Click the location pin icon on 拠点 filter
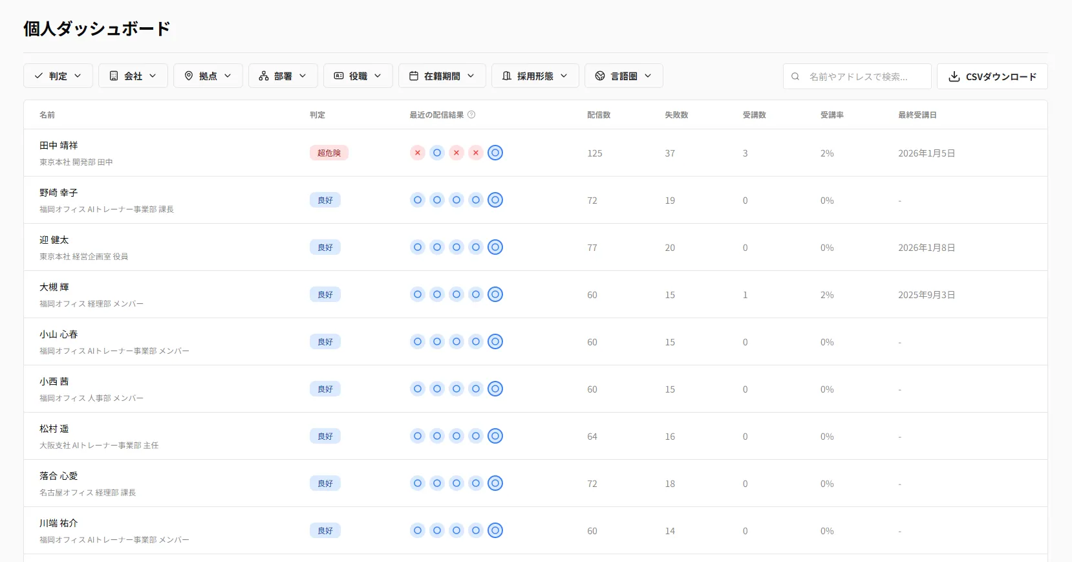Viewport: 1072px width, 562px height. pyautogui.click(x=189, y=76)
